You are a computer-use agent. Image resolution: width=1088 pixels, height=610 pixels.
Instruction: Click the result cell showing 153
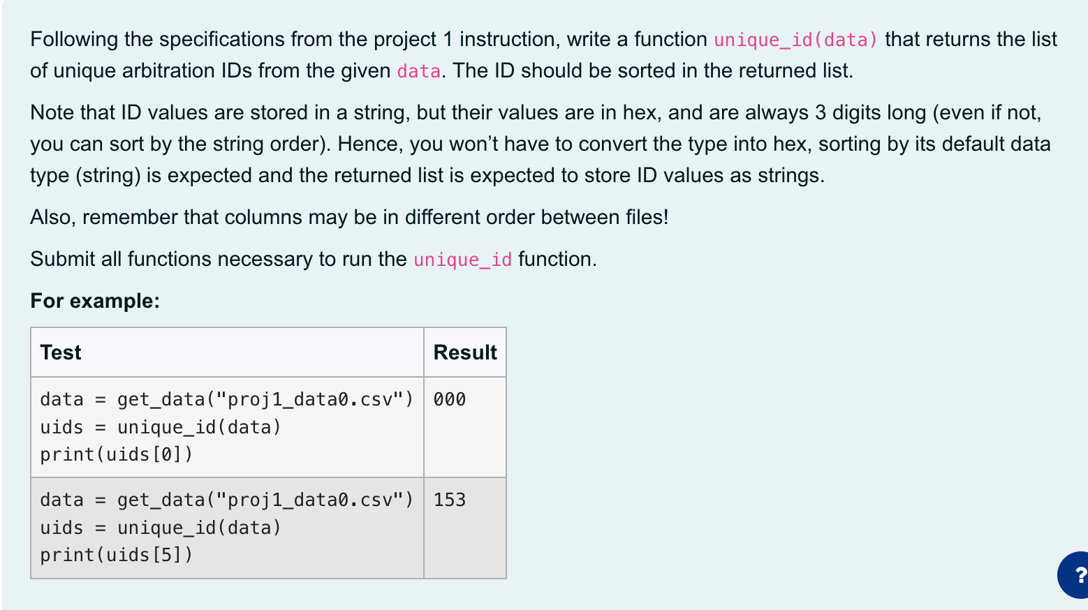click(465, 528)
